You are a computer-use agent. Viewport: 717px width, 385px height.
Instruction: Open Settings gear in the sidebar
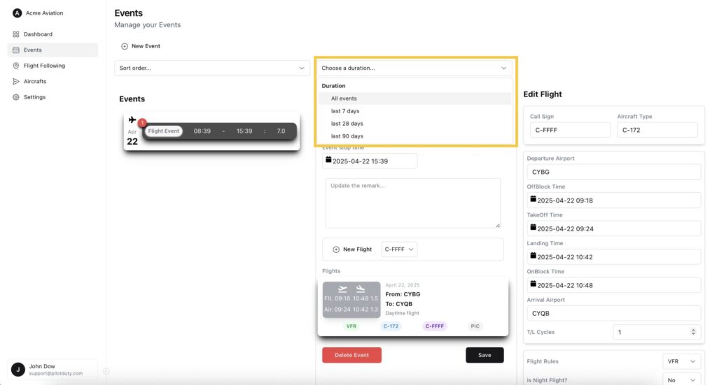(x=16, y=97)
